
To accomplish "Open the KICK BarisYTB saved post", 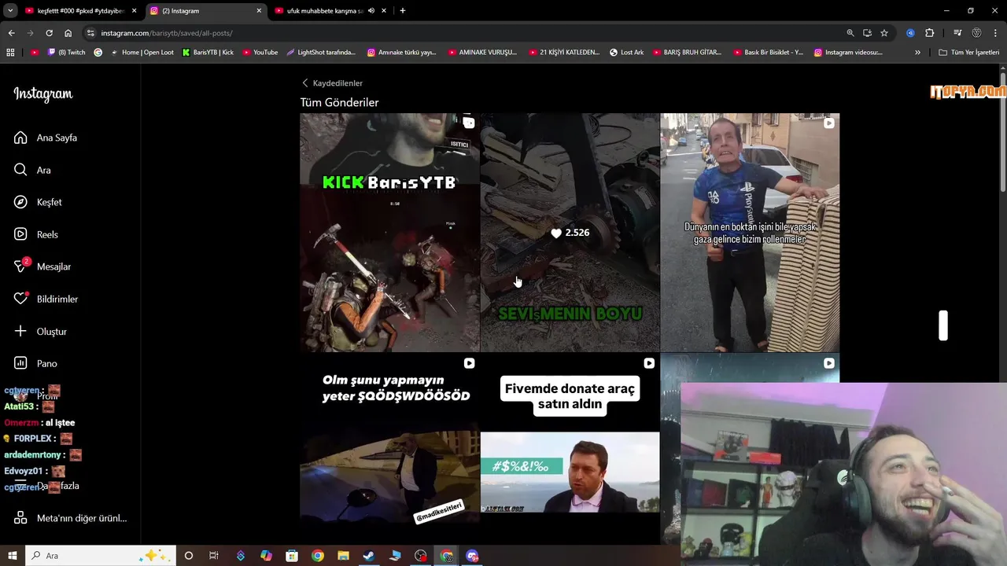I will [x=389, y=233].
